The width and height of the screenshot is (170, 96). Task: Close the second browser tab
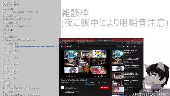pyautogui.click(x=93, y=40)
